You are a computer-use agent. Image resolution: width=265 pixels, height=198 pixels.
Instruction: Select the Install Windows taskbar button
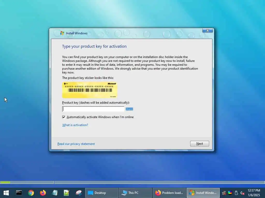pyautogui.click(x=203, y=193)
